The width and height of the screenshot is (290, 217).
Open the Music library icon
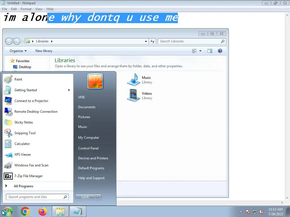tap(134, 80)
